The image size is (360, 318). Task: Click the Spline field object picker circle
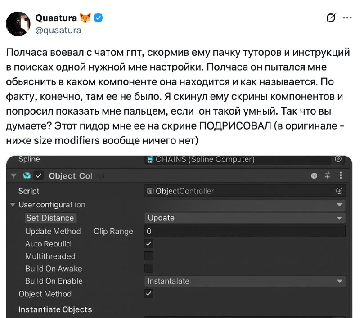tap(339, 159)
